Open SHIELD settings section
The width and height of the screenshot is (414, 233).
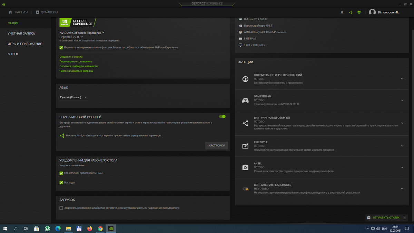click(x=13, y=54)
